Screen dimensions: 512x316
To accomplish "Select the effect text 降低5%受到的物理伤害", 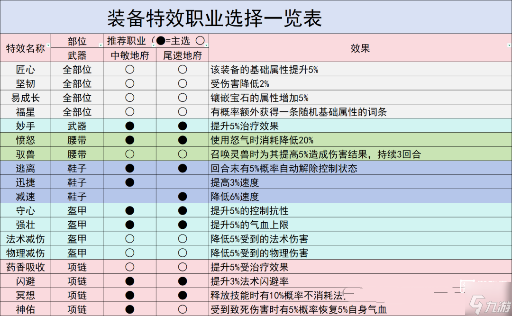I will (259, 253).
